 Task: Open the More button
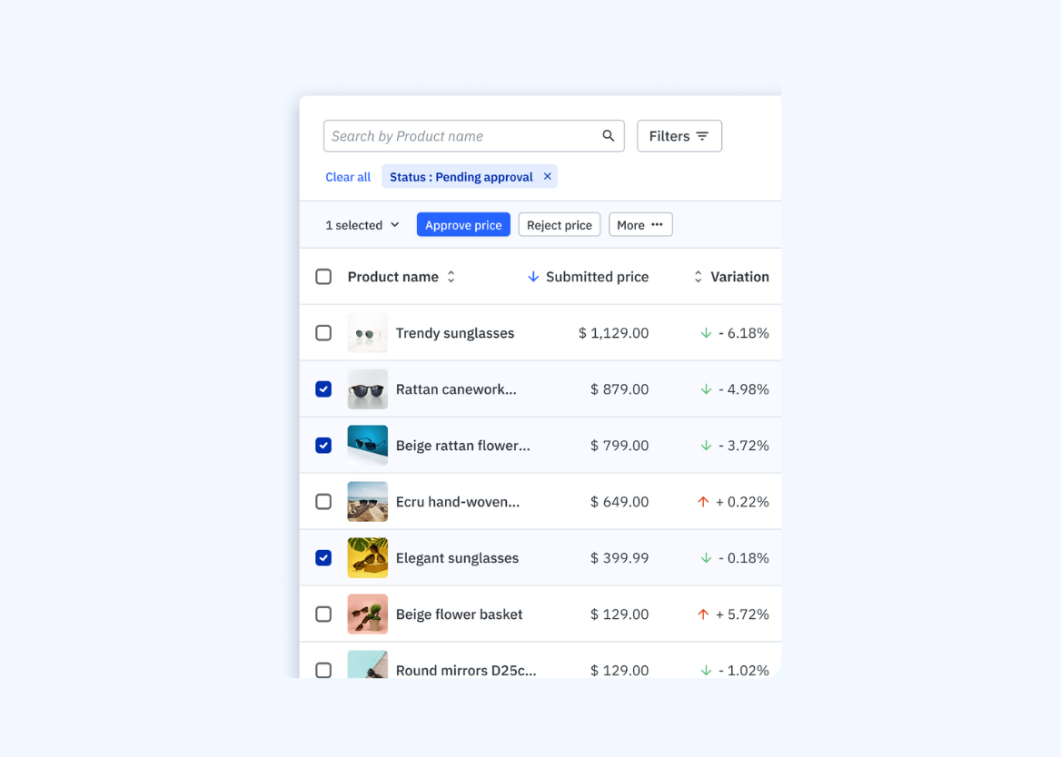pyautogui.click(x=640, y=224)
